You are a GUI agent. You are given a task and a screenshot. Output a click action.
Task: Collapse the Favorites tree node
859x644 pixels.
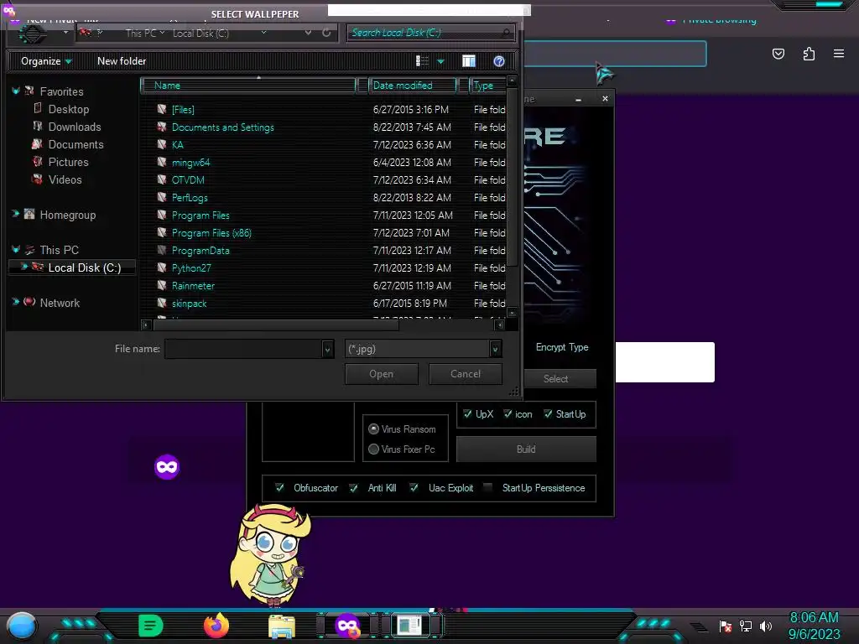[15, 91]
